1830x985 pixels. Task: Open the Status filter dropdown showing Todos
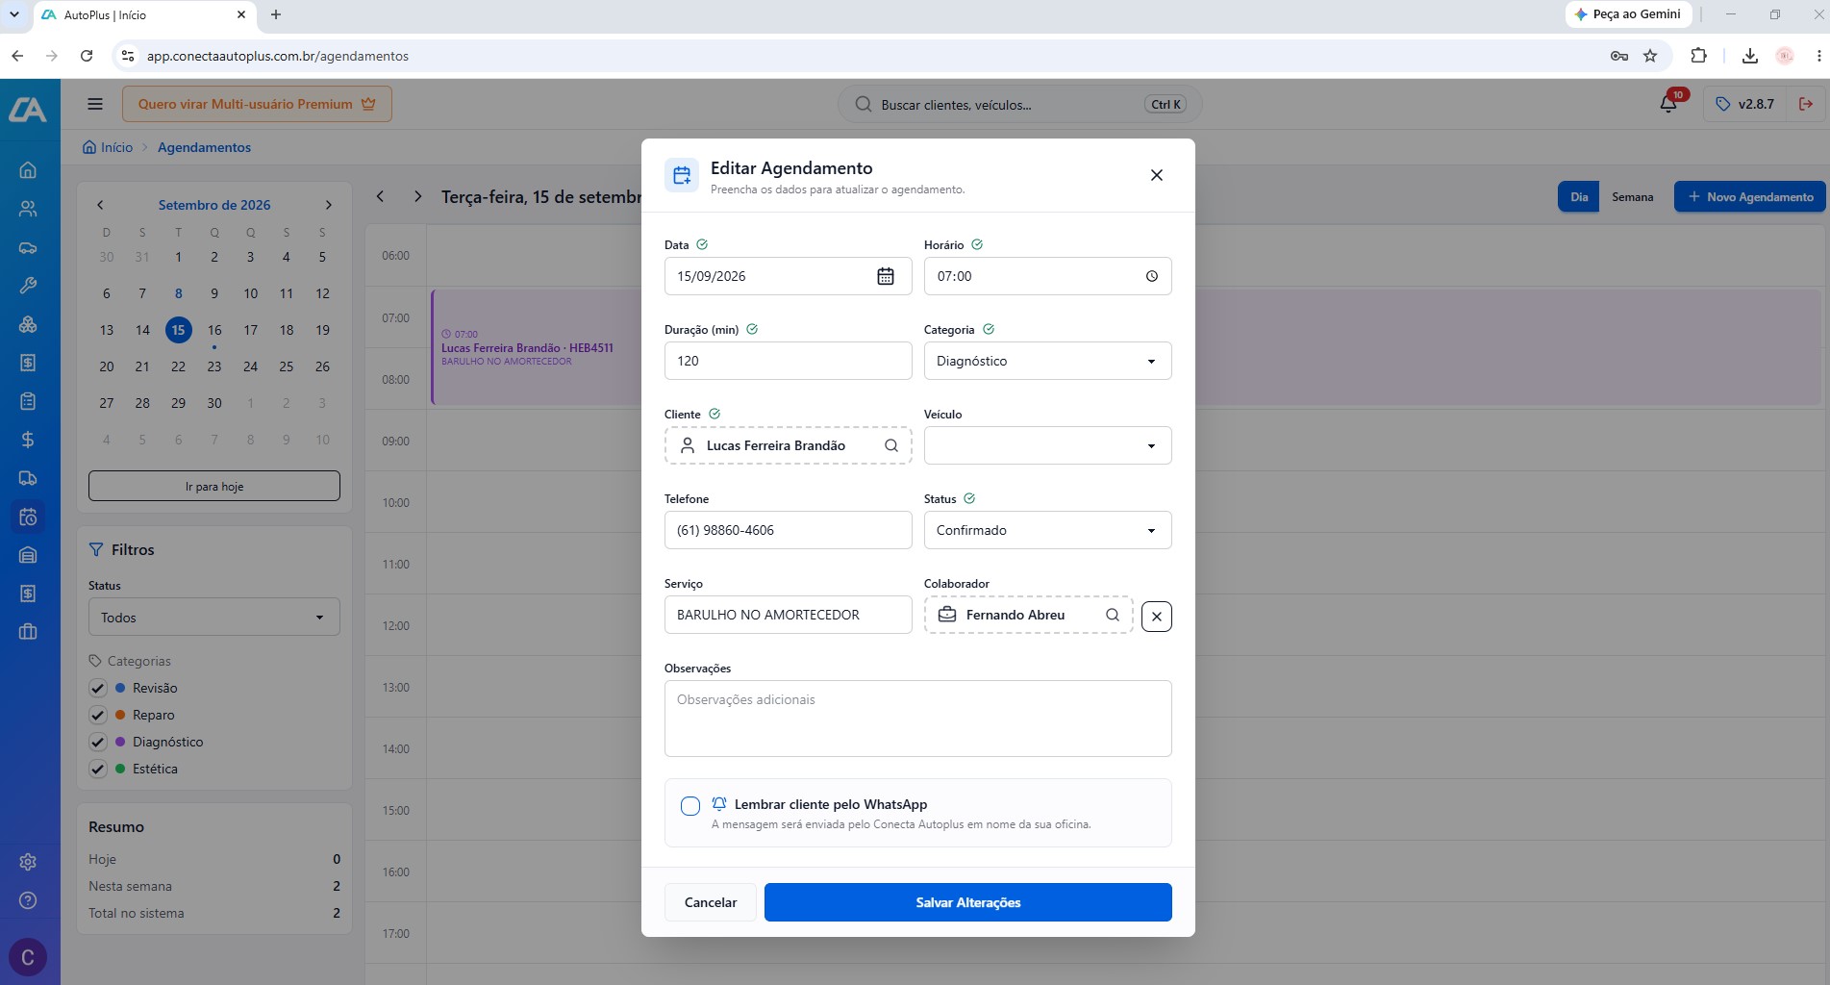(213, 618)
